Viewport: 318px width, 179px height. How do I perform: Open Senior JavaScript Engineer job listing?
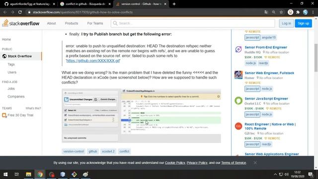point(266,98)
